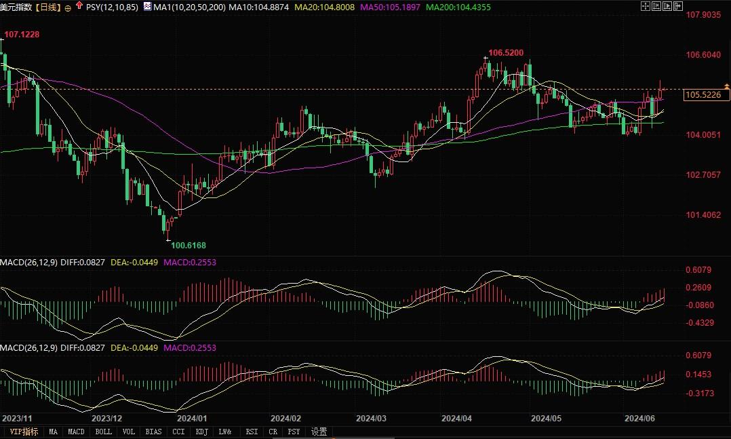The height and width of the screenshot is (439, 731).
Task: Click the 2024/02 date on the time axis
Action: click(285, 419)
